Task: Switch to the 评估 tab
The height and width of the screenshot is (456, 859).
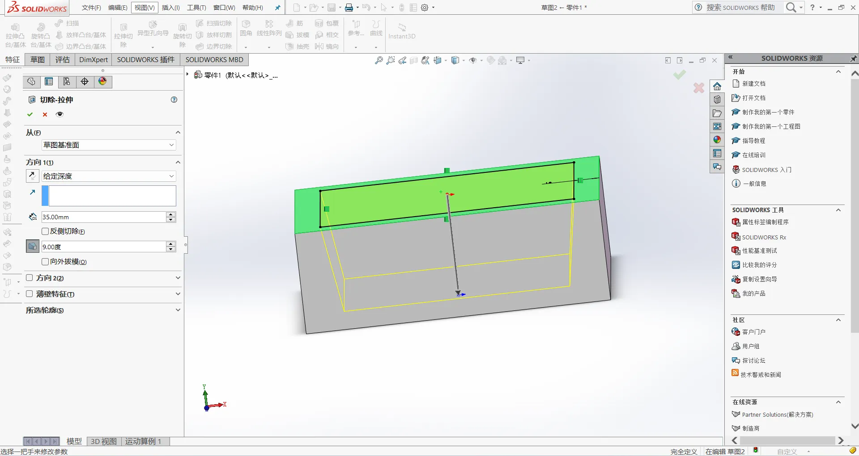Action: (x=63, y=60)
